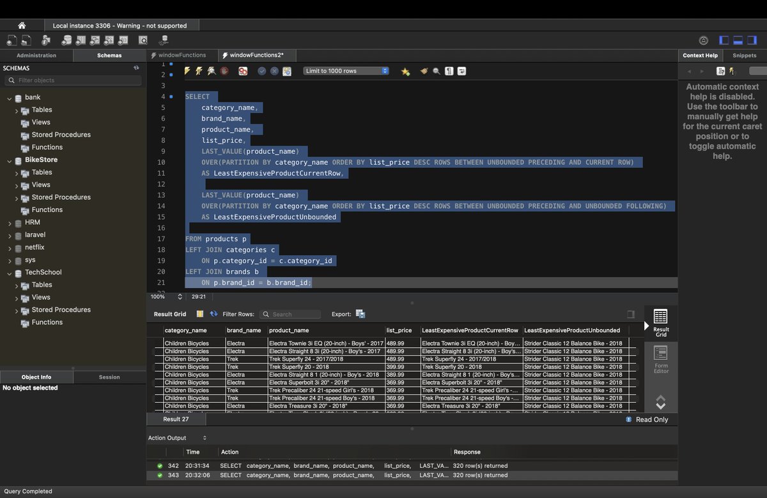Screen dimensions: 767x498
Task: Rollback transaction X icon
Action: point(274,71)
